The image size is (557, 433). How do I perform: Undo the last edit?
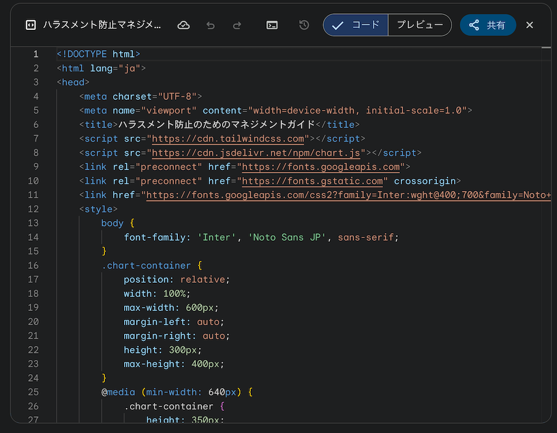point(211,25)
